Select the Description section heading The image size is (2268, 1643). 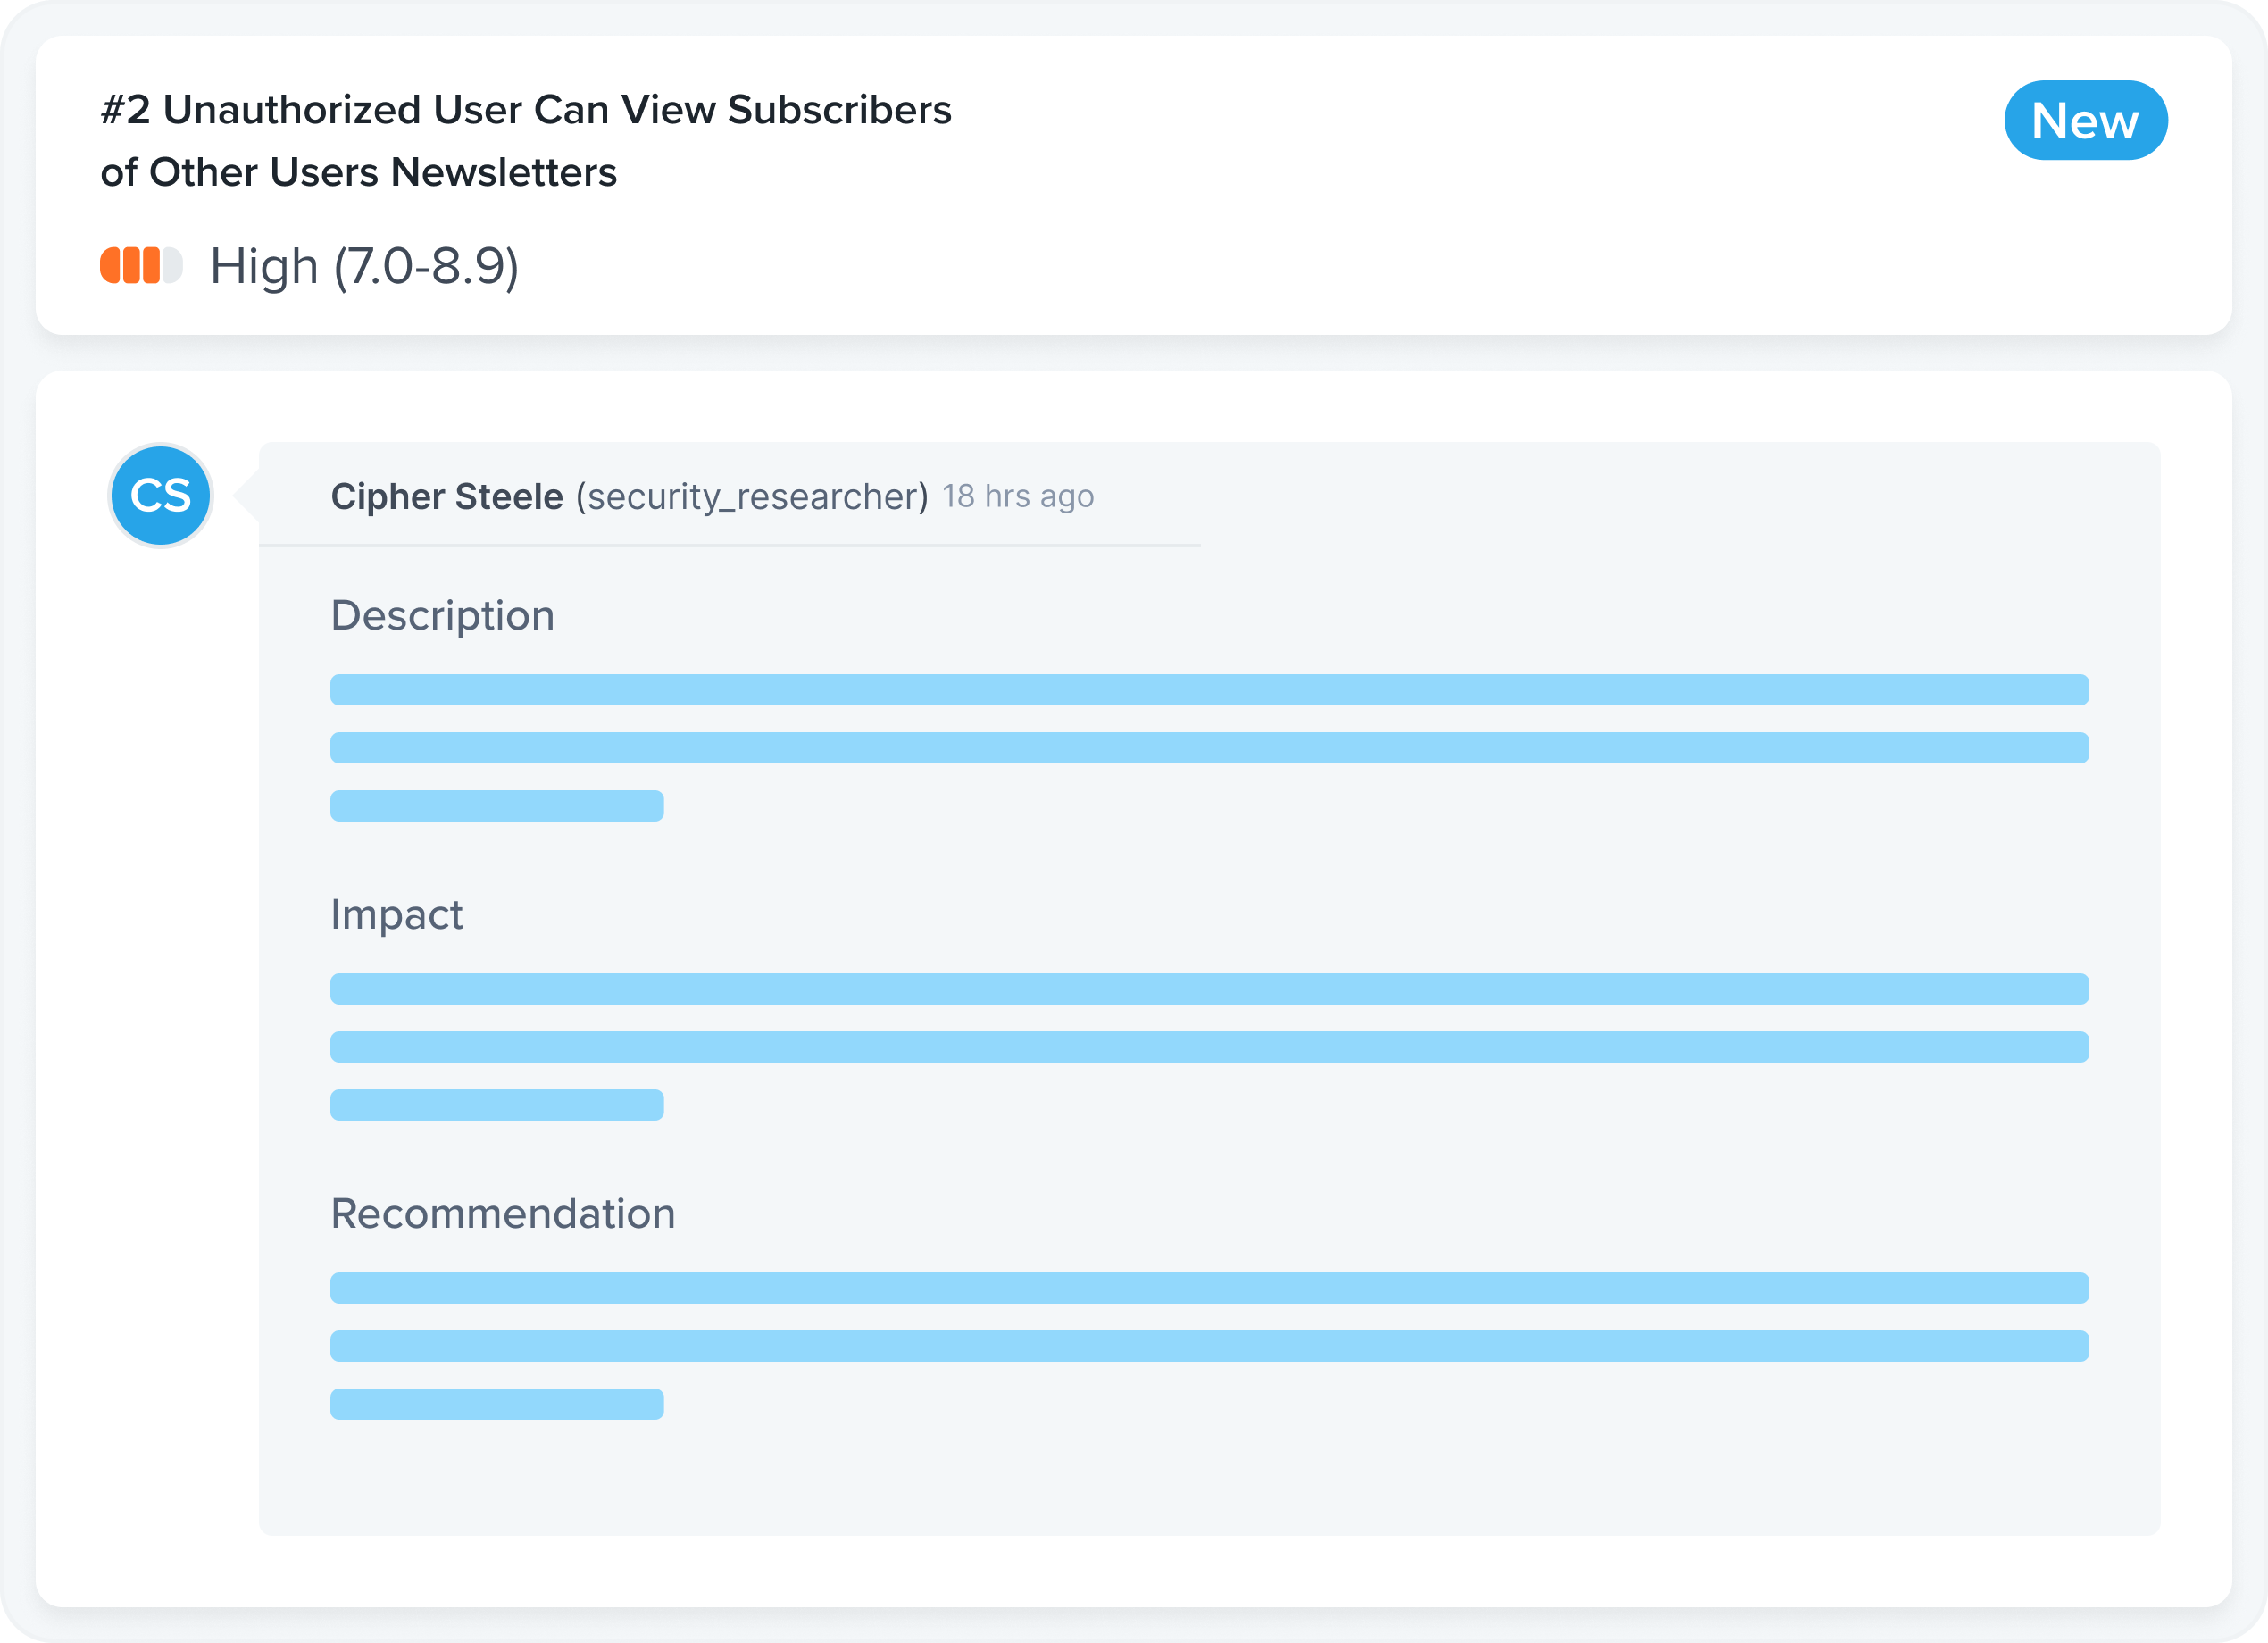coord(442,615)
